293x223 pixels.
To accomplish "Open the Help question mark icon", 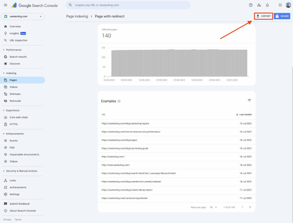I will [x=251, y=5].
